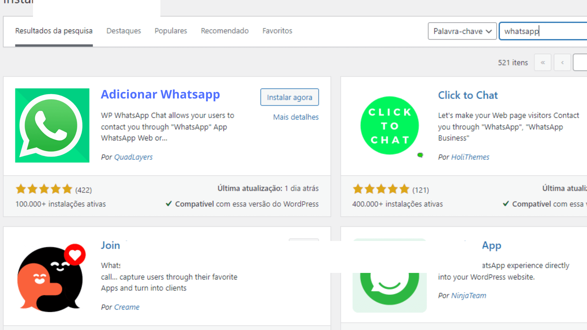Switch to the Destaques tab
The image size is (587, 330).
click(x=124, y=31)
